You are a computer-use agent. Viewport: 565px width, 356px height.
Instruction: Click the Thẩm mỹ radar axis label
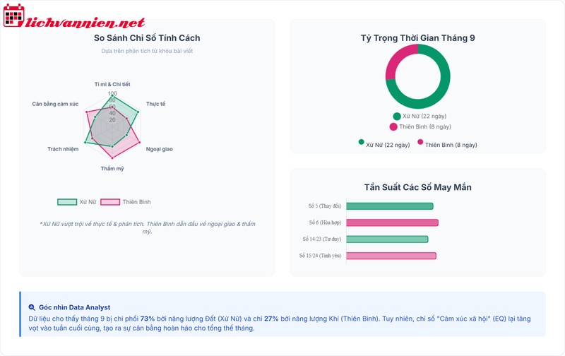[112, 169]
